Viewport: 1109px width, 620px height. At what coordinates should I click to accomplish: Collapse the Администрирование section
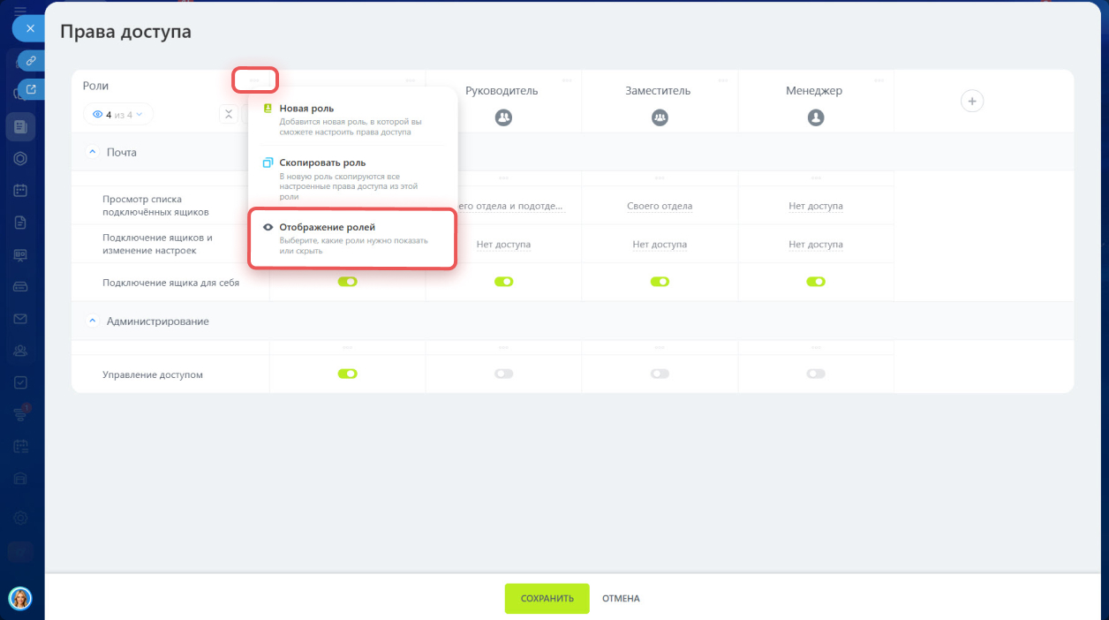click(93, 321)
